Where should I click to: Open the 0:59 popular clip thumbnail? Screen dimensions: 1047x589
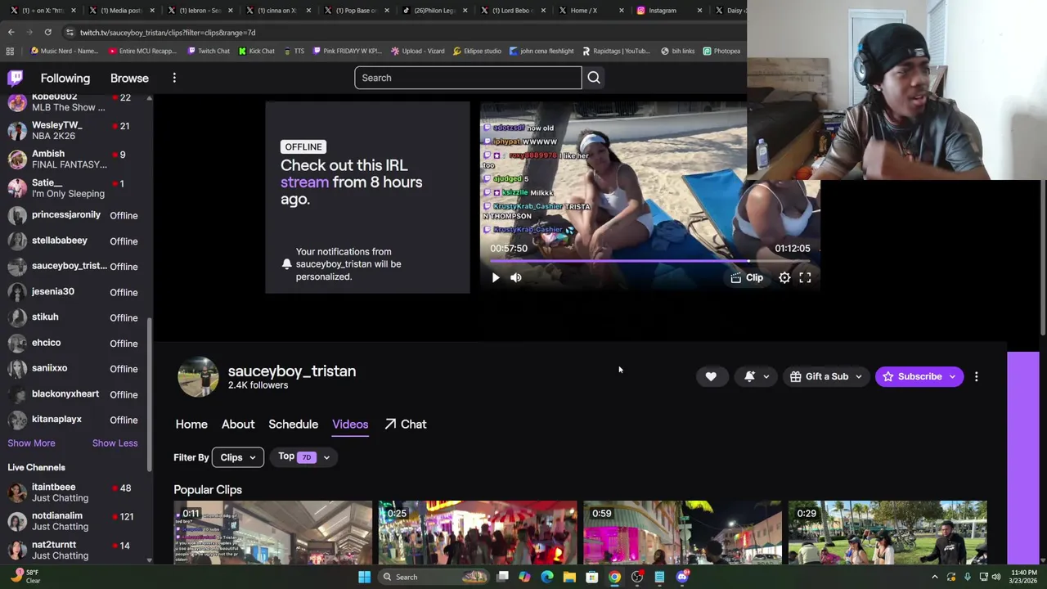(682, 533)
